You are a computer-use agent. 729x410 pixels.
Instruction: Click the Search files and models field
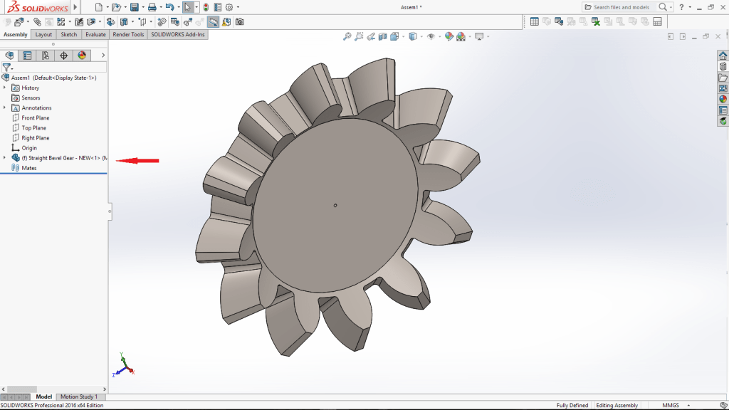click(623, 7)
